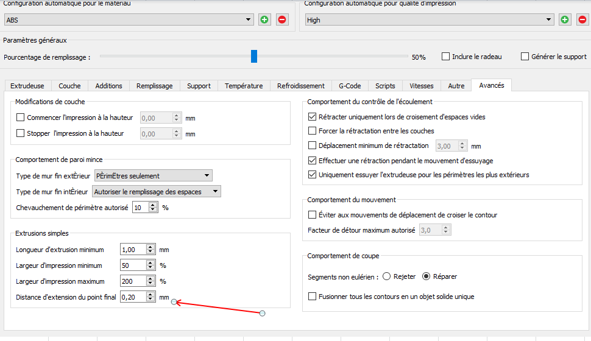This screenshot has width=591, height=341.
Task: Enable Déplacement minimum de rétractation checkbox
Action: pyautogui.click(x=312, y=146)
